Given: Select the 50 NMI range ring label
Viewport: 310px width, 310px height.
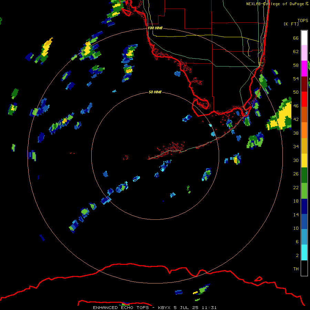Looking at the screenshot, I should [155, 92].
